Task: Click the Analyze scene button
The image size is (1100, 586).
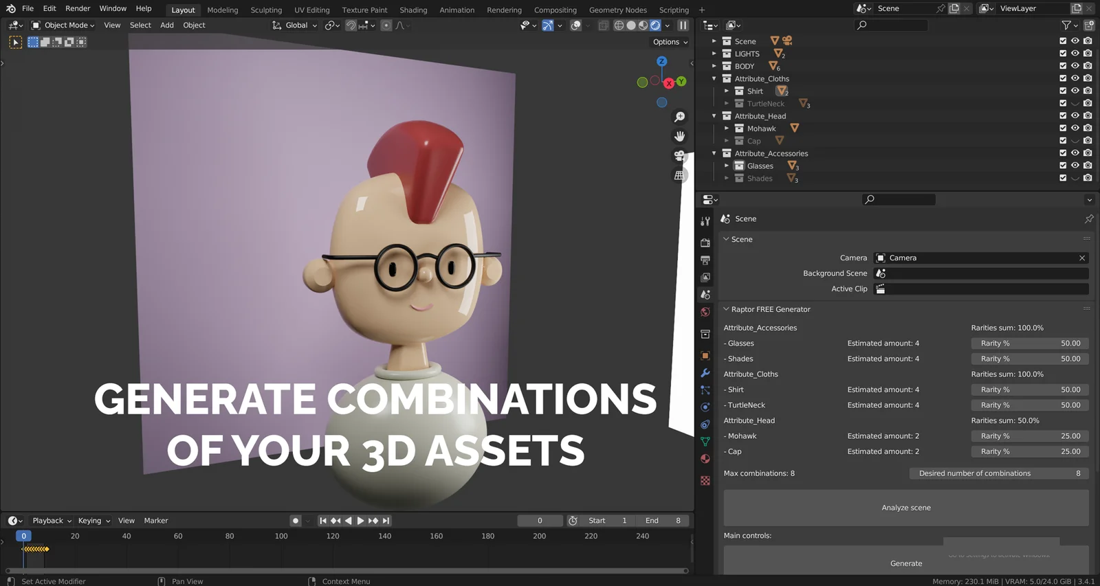Action: point(905,508)
